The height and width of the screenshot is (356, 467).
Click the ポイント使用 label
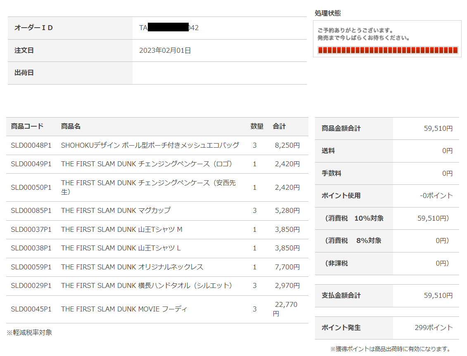click(341, 196)
